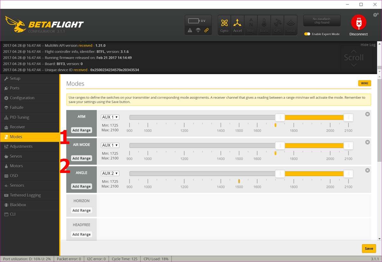Click the log Scroll indicator
This screenshot has height=262, width=382.
(x=354, y=58)
